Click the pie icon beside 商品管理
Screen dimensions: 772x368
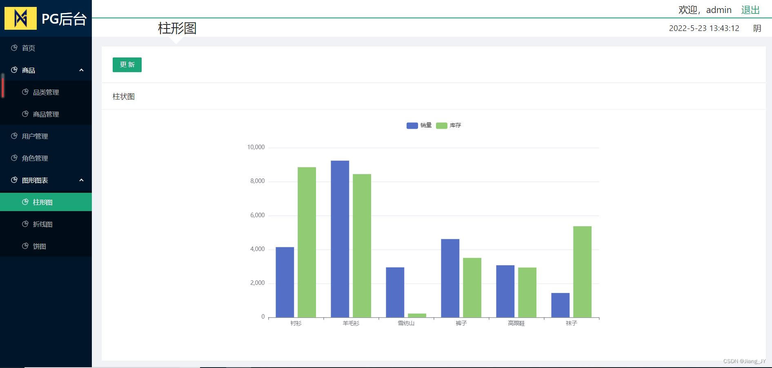25,114
